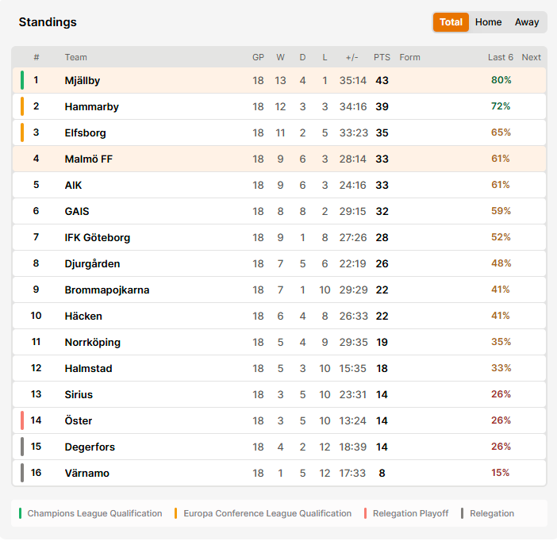Screen dimensions: 557x541
Task: Click the Last 6 column header
Action: coord(501,57)
